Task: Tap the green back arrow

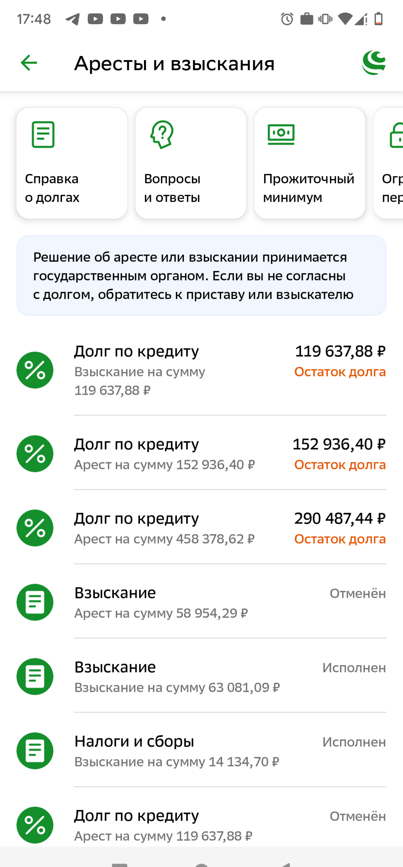Action: (29, 63)
